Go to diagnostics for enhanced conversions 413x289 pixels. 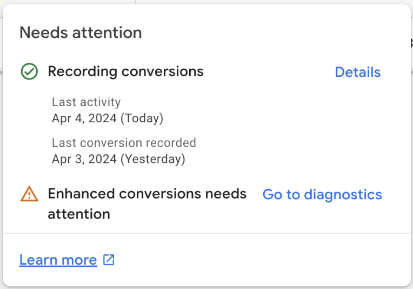click(x=322, y=195)
